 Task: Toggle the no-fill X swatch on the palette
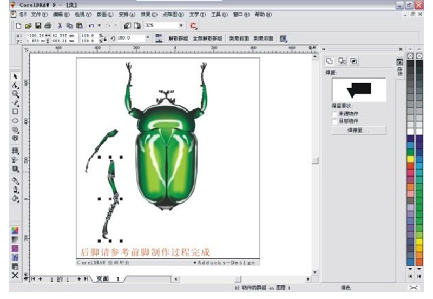pos(410,55)
